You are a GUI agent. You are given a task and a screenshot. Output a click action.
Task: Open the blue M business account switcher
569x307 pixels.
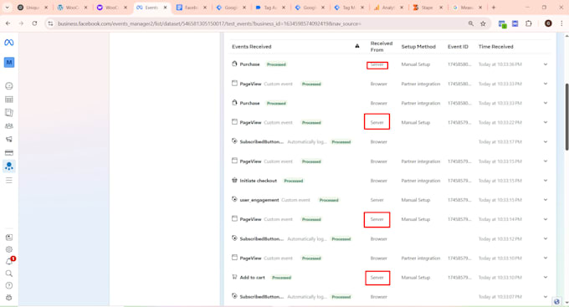[x=9, y=63]
